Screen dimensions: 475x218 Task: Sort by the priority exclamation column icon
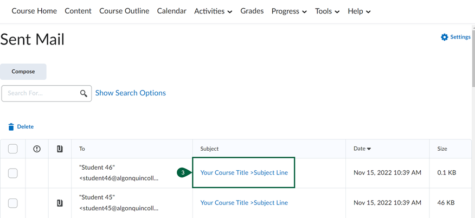37,149
